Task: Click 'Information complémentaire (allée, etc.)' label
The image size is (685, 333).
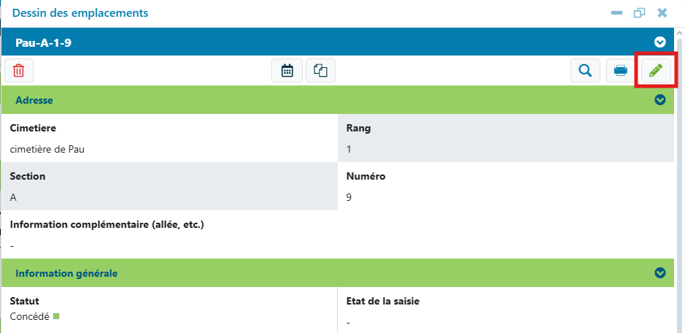Action: (x=107, y=225)
